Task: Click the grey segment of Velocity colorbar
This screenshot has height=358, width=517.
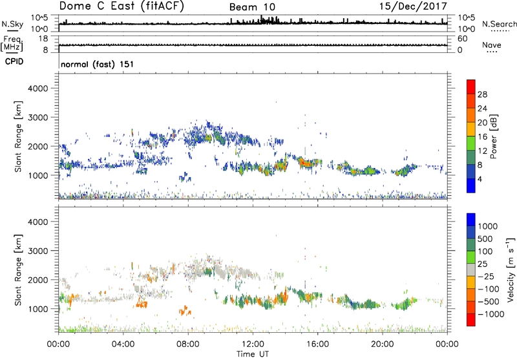Action: click(471, 269)
